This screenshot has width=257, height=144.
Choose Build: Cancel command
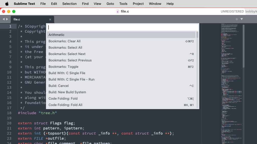point(121,86)
